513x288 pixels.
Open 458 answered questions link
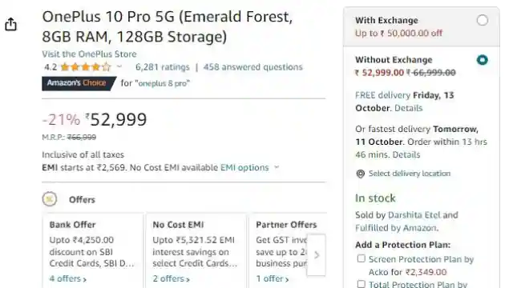click(253, 67)
